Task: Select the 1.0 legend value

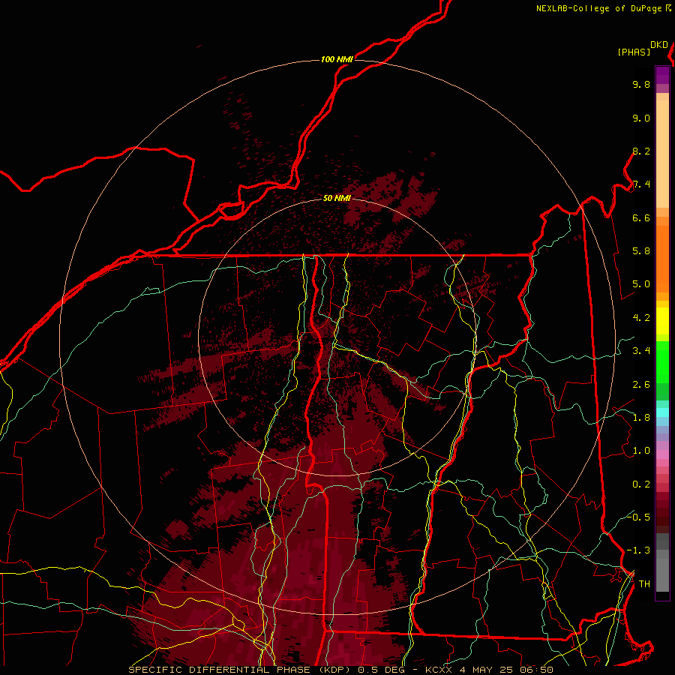Action: (x=641, y=451)
